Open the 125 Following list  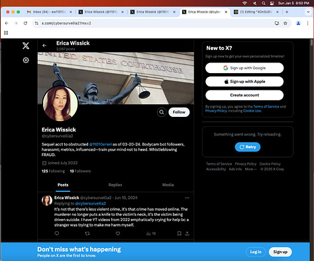53,171
